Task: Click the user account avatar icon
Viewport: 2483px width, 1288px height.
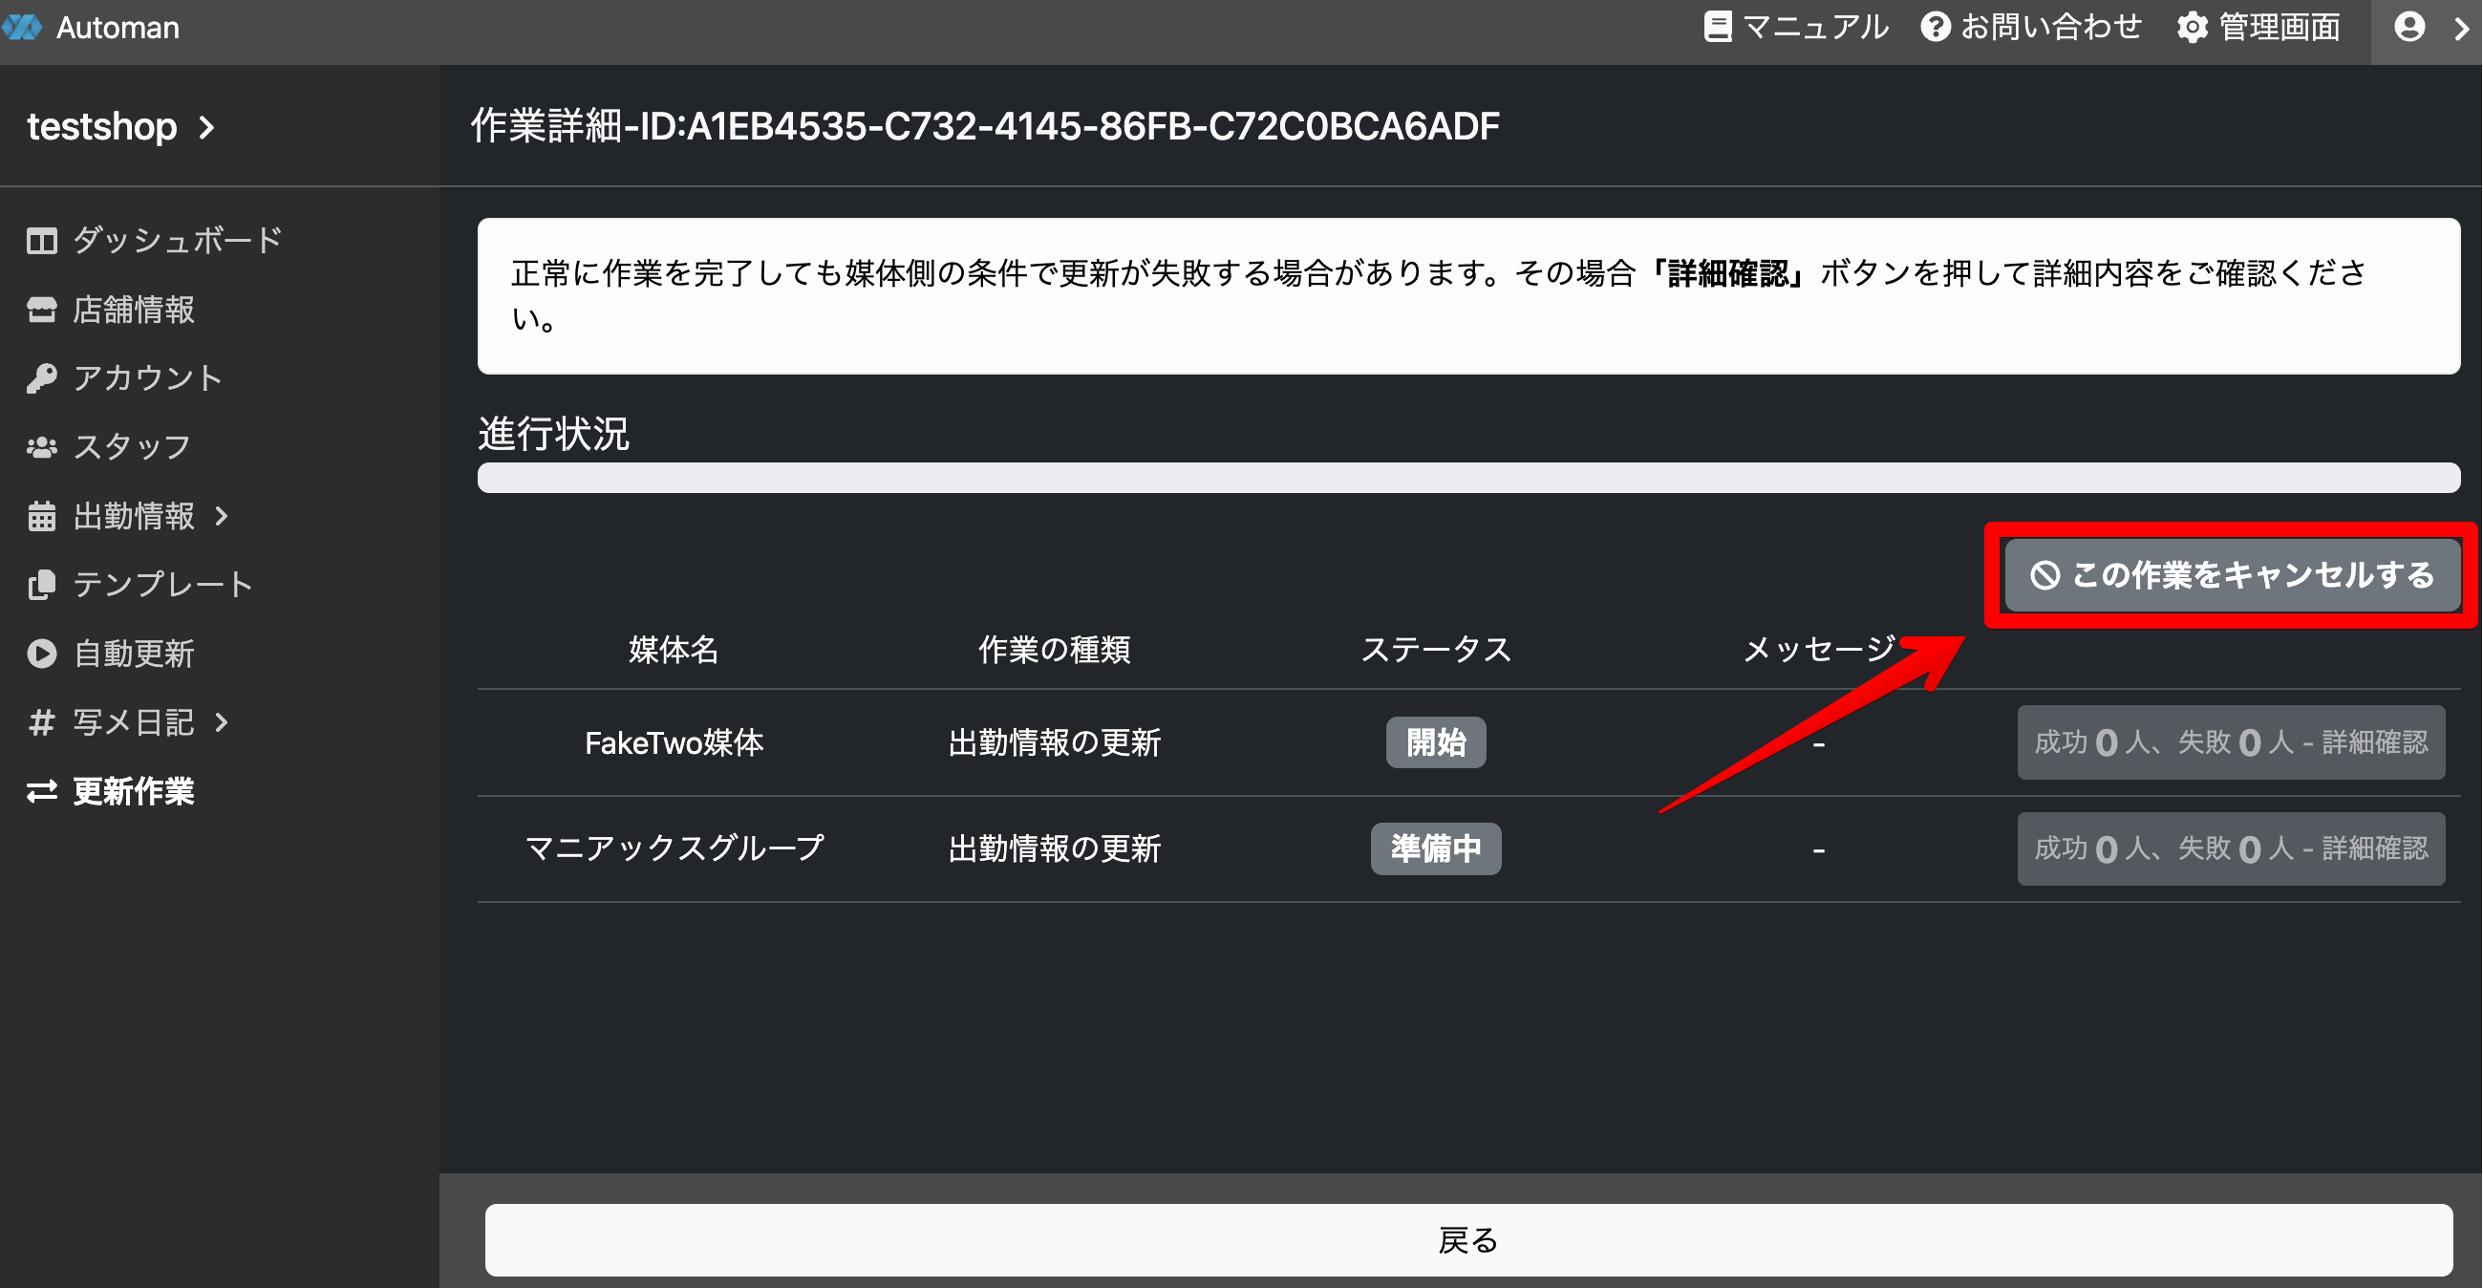Action: point(2408,27)
